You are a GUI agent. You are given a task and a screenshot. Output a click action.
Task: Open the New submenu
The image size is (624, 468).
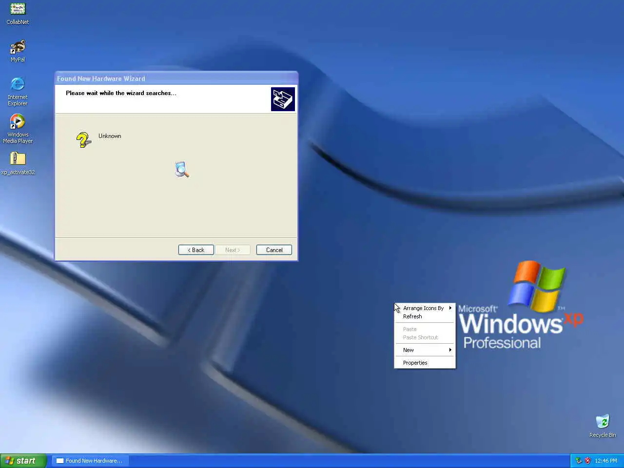tap(425, 350)
